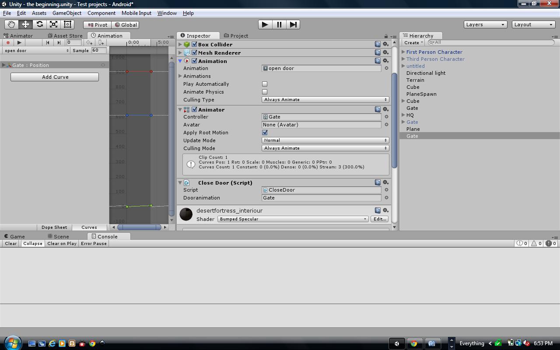The image size is (560, 350).
Task: Expand the Animations array foldout
Action: [180, 76]
